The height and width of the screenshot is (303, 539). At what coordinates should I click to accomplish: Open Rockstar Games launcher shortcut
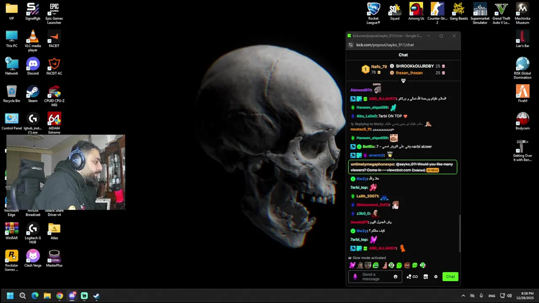[x=11, y=260]
